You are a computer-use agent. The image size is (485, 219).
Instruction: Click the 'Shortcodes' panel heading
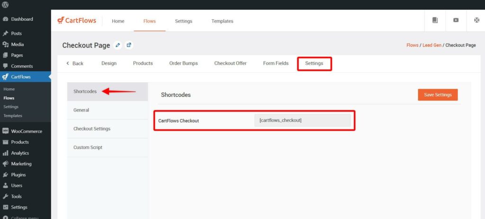pos(176,95)
